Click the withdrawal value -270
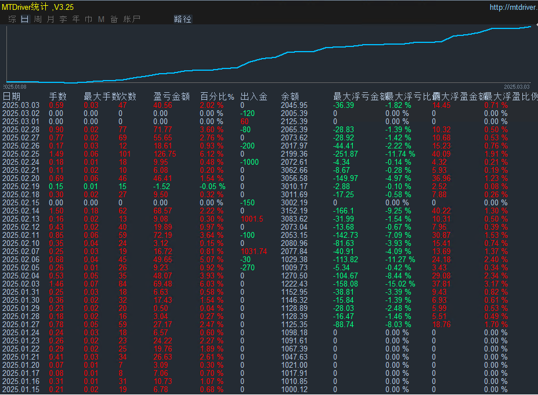The width and height of the screenshot is (538, 395). pos(247,268)
